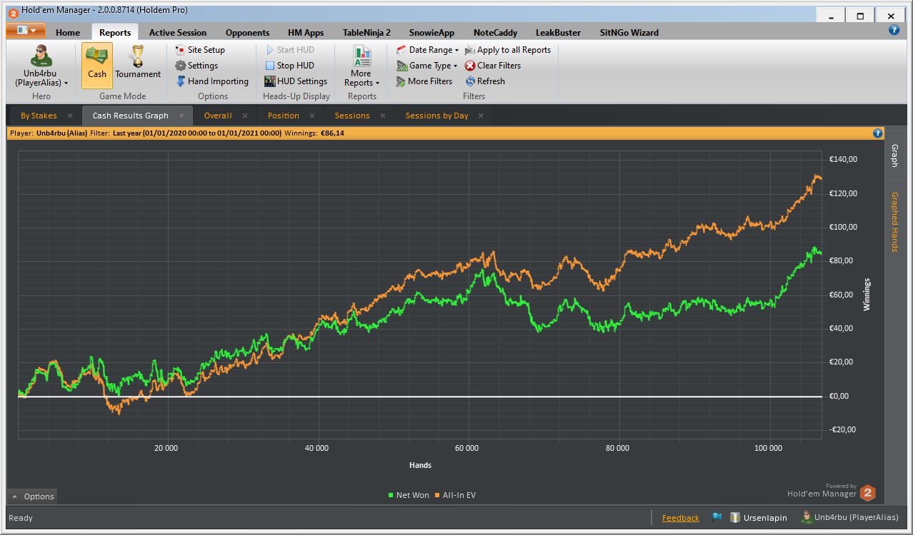913x535 pixels.
Task: Refresh the report
Action: (485, 81)
